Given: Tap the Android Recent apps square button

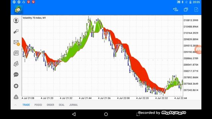Looking at the screenshot, I should click(138, 114).
